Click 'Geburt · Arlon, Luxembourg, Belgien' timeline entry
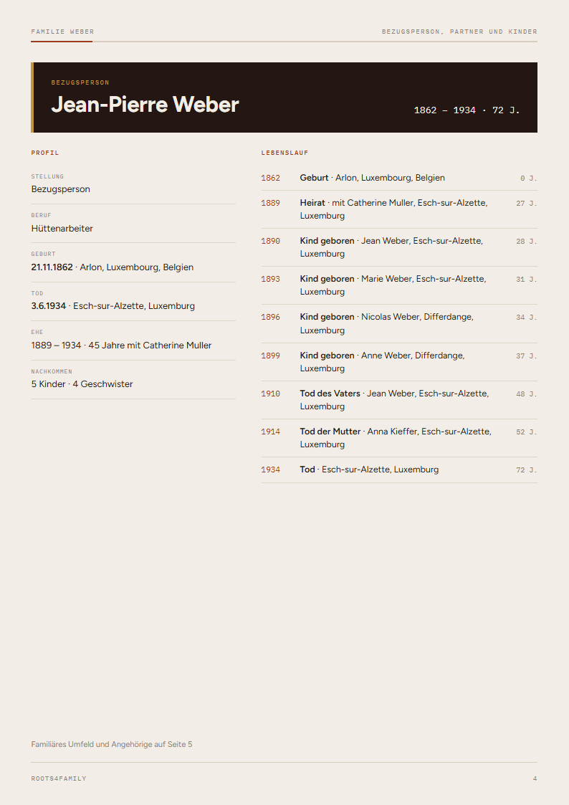 [x=373, y=178]
